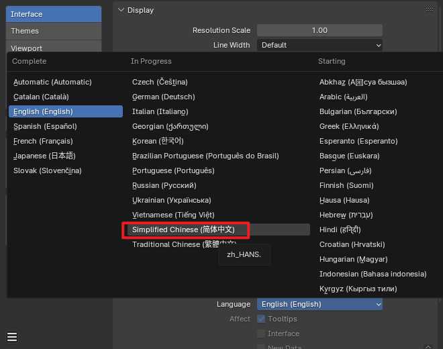Select Simplified Chinese language

pos(184,230)
